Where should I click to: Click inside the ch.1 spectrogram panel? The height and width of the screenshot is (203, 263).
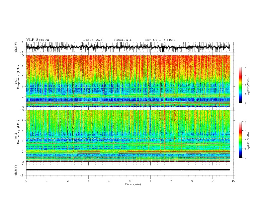tap(128, 81)
